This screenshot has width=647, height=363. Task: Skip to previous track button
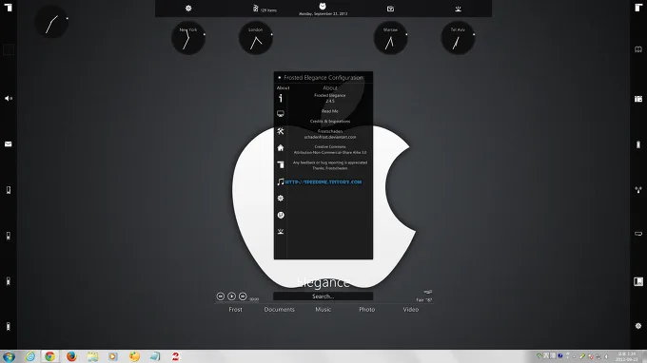pos(221,296)
